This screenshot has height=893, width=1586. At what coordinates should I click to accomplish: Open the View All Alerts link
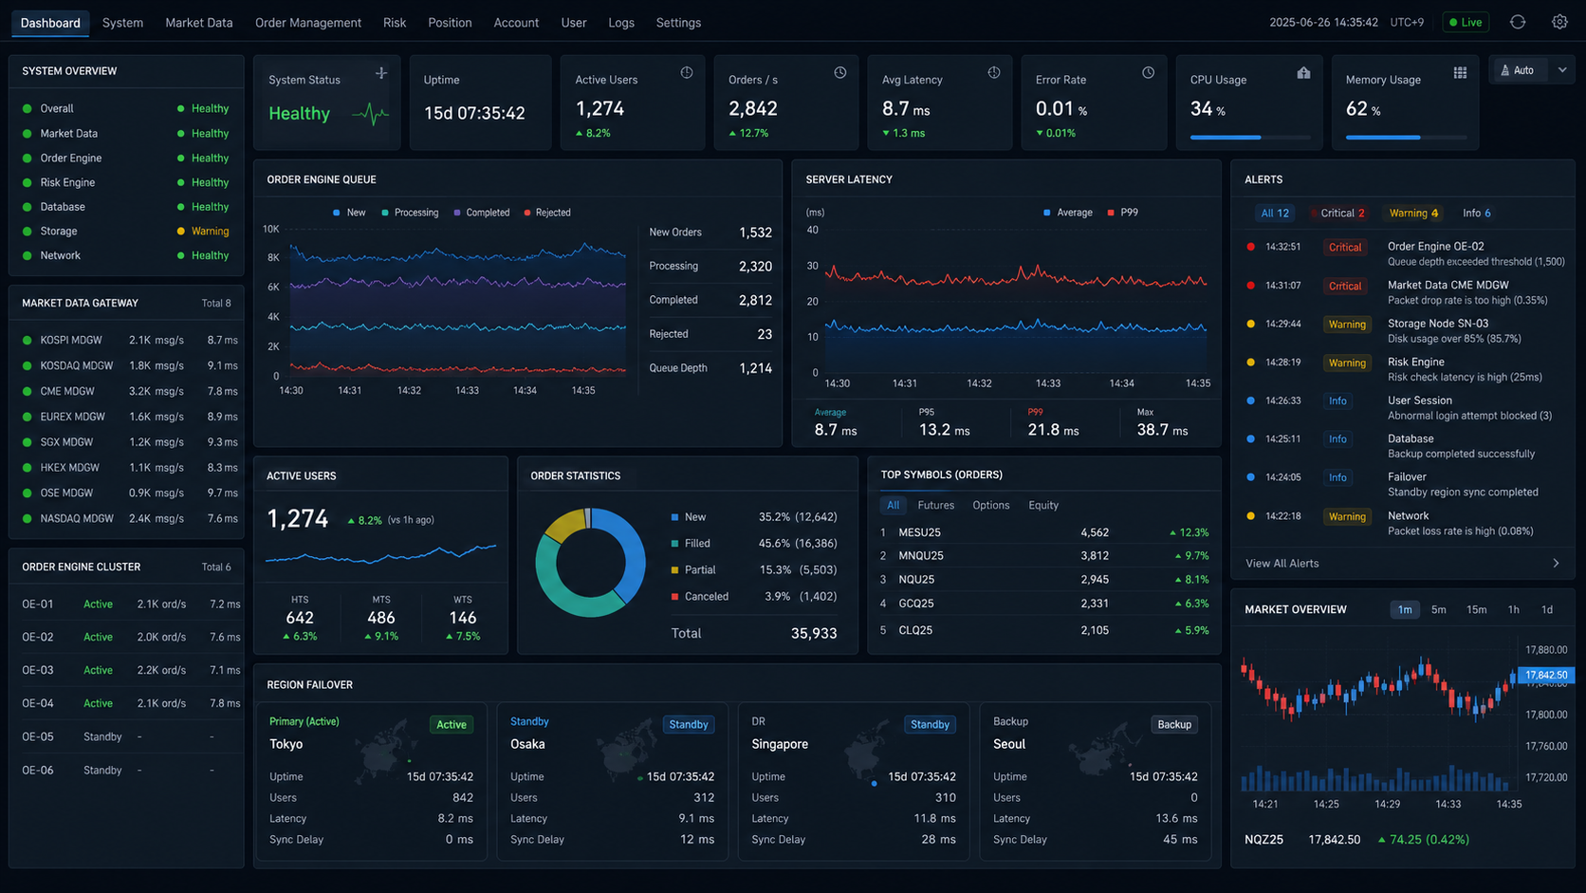coord(1282,564)
